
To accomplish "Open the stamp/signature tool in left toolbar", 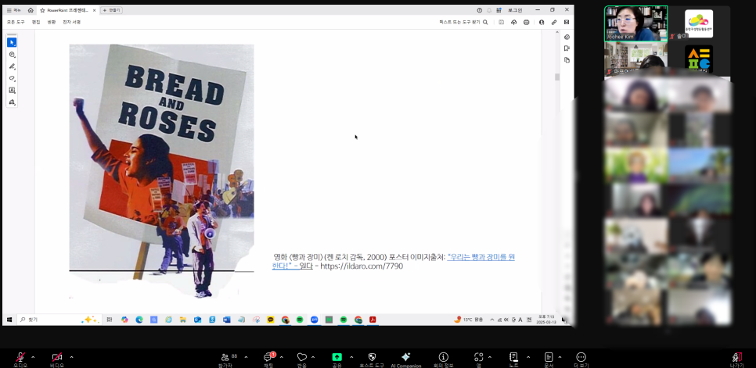I will coord(12,102).
